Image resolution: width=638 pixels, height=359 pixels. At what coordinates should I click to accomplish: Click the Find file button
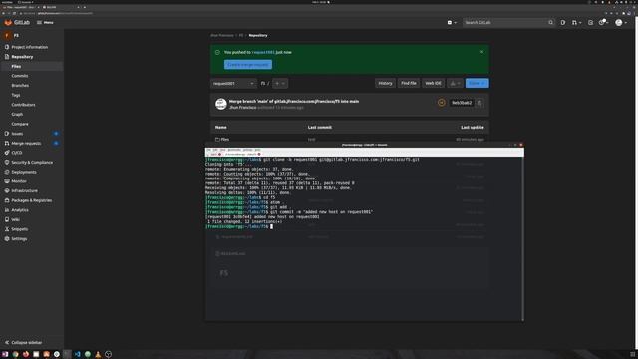(x=408, y=83)
